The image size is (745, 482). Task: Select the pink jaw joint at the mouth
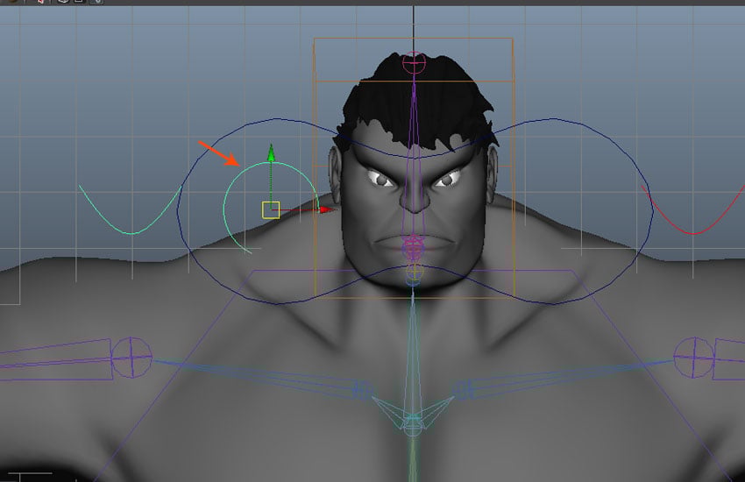(413, 247)
